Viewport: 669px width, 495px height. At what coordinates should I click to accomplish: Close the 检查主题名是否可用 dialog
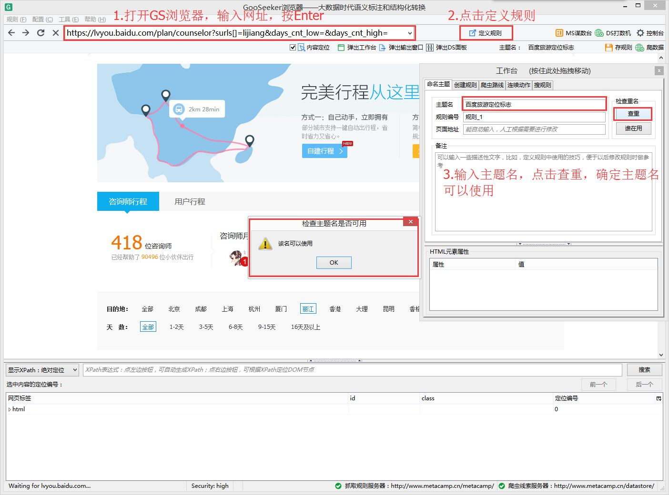pyautogui.click(x=410, y=222)
